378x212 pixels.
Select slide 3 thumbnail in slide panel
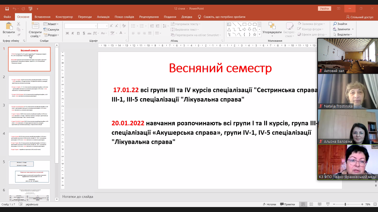point(29,116)
